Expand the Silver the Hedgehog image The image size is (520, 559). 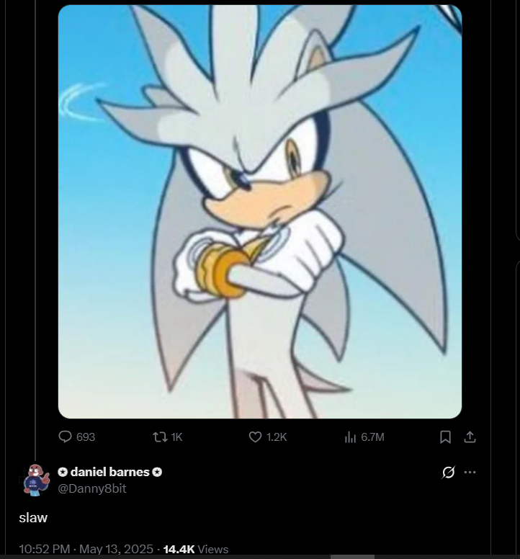pos(260,211)
